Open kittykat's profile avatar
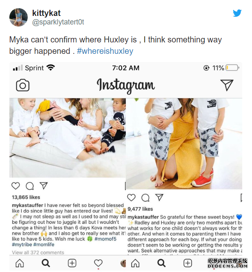The height and width of the screenshot is (272, 252). pyautogui.click(x=18, y=17)
